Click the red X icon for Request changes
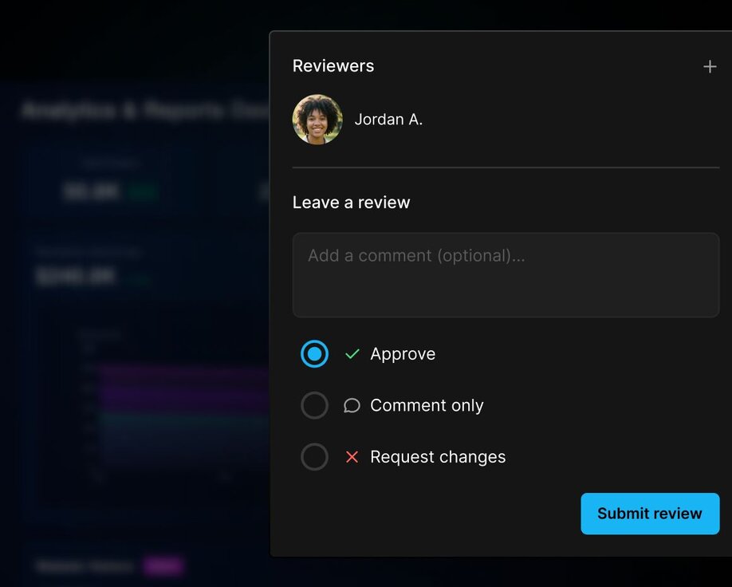This screenshot has height=587, width=732. (x=352, y=457)
